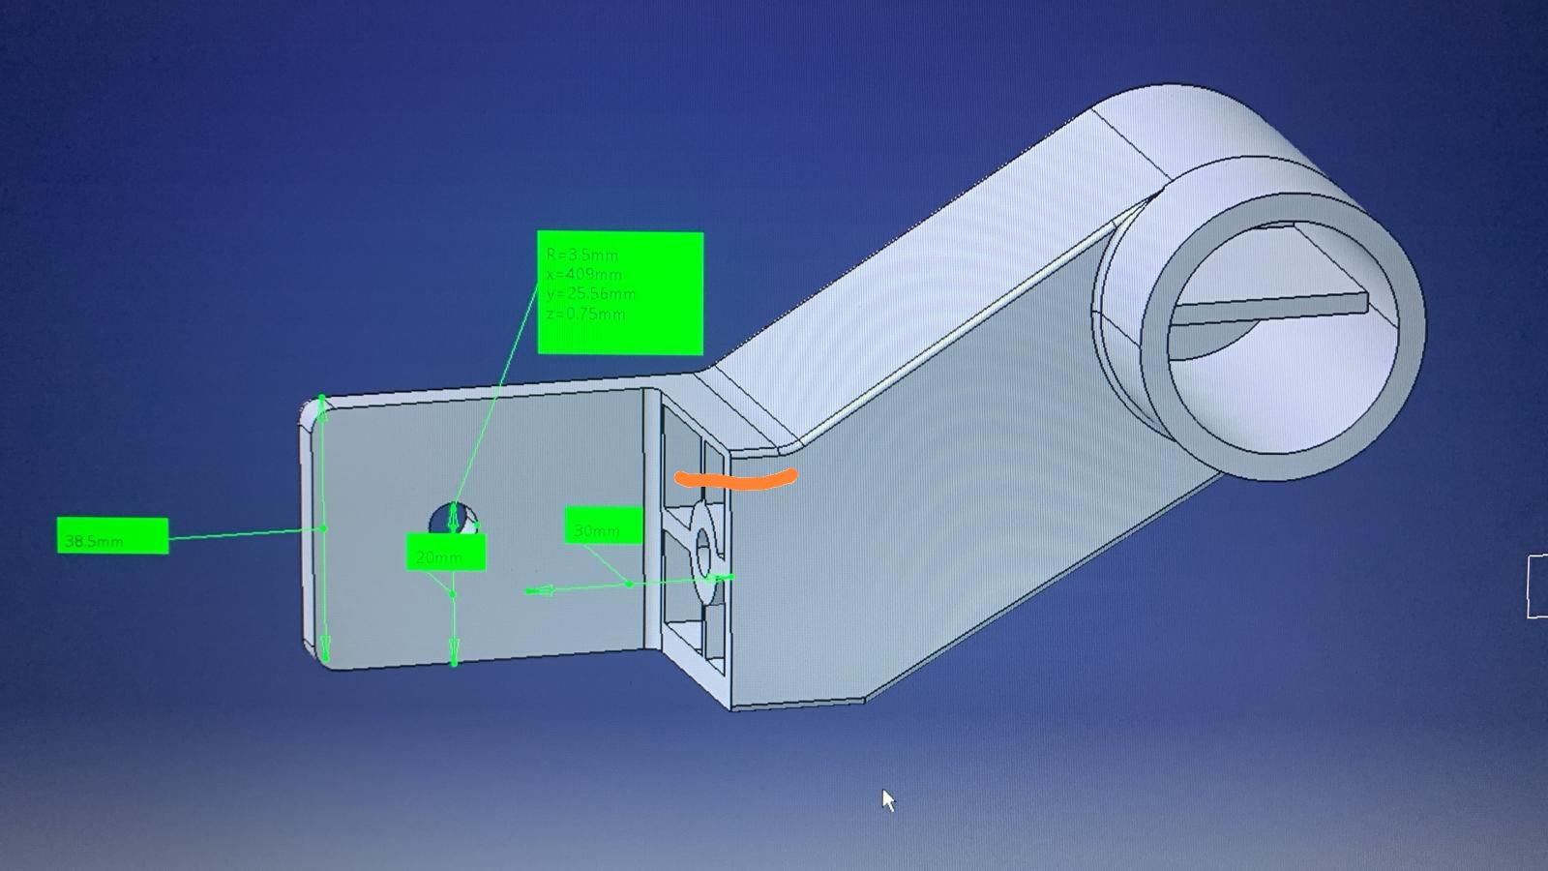Click the counterbore hole in the bracket web

coord(701,552)
